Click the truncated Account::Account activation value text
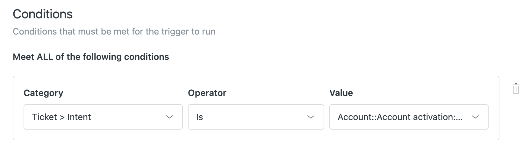The image size is (530, 147). tap(400, 117)
